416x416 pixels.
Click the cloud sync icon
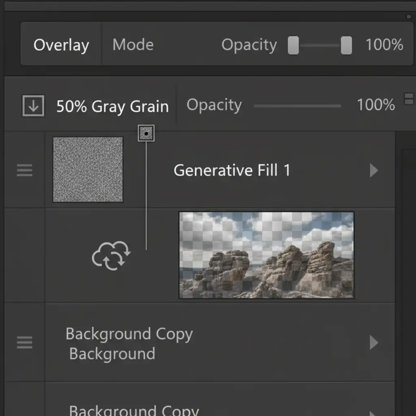[111, 256]
